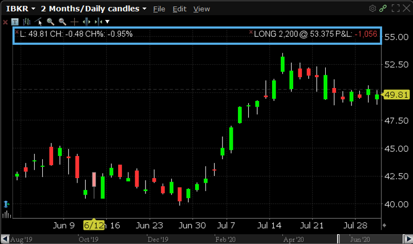Expand the toolbar overflow arrow

(x=107, y=22)
